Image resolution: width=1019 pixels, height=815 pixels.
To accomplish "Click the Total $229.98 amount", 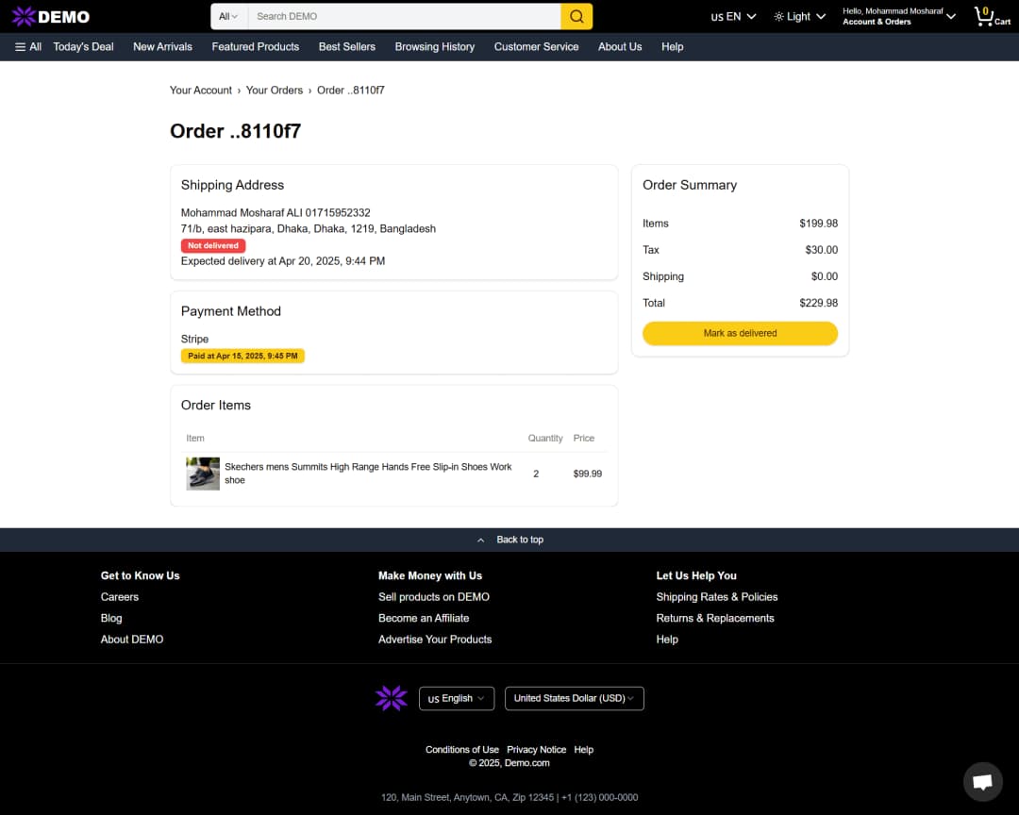I will click(818, 303).
